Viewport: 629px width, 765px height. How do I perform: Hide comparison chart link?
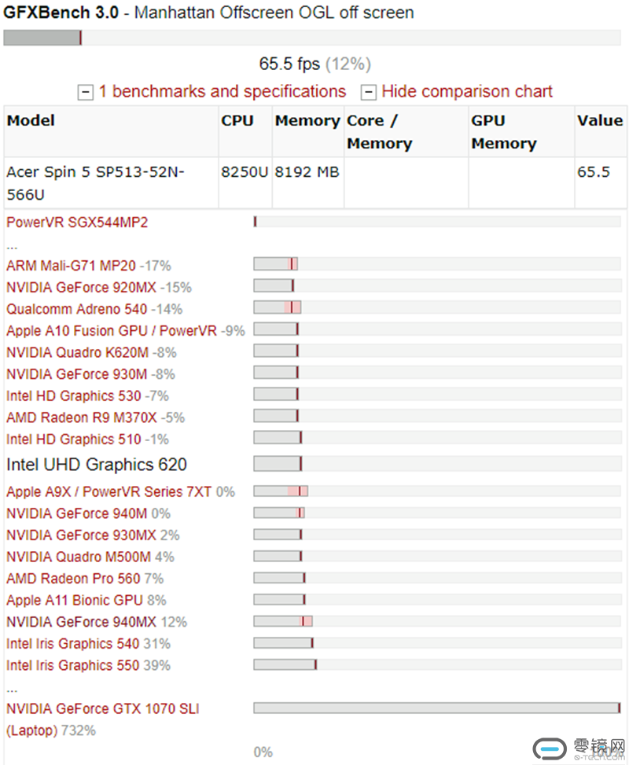(x=467, y=91)
